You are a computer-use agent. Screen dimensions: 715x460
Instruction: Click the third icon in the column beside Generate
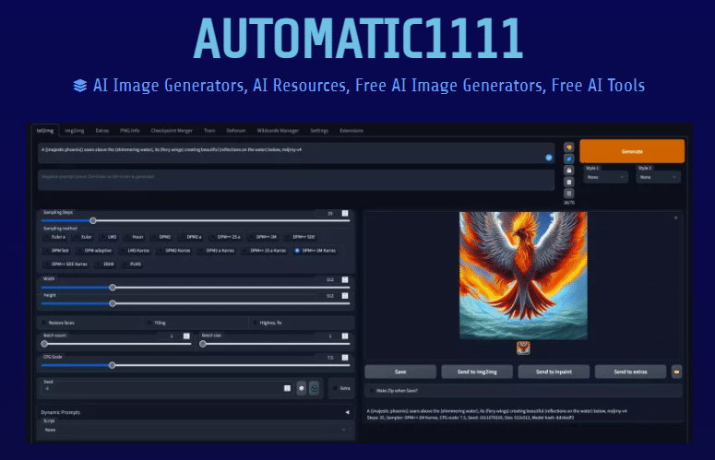point(568,171)
